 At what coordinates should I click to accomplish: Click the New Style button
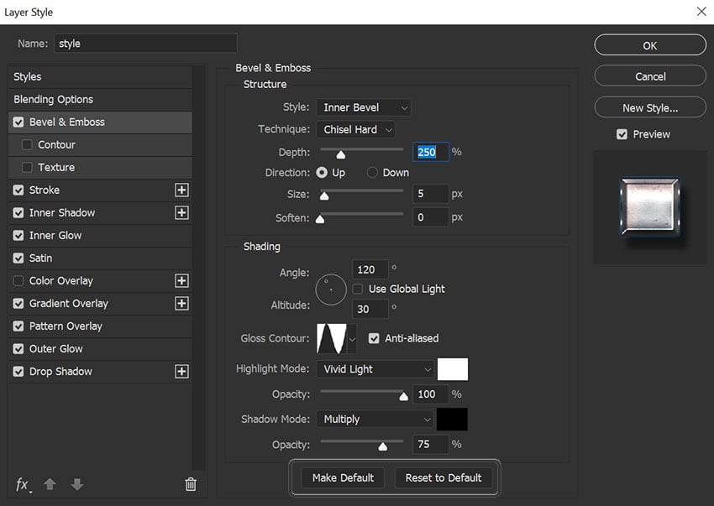pyautogui.click(x=649, y=107)
